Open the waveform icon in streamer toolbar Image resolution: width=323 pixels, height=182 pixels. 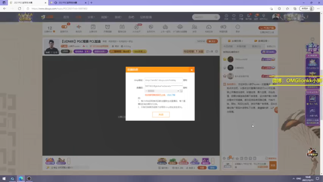(x=79, y=27)
